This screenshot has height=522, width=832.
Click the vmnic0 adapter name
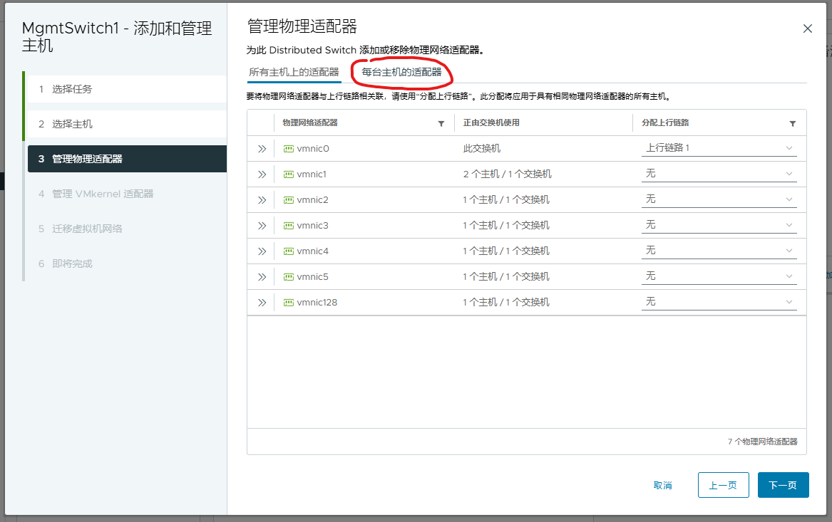pyautogui.click(x=313, y=149)
